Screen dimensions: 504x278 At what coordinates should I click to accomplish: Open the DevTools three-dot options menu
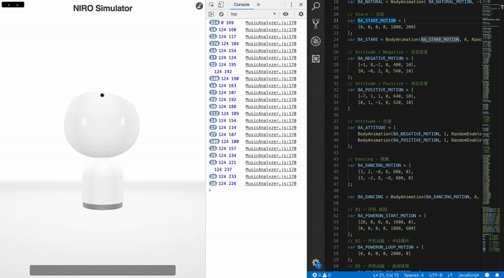(291, 4)
